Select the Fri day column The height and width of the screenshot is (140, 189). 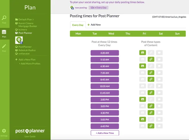(144, 34)
